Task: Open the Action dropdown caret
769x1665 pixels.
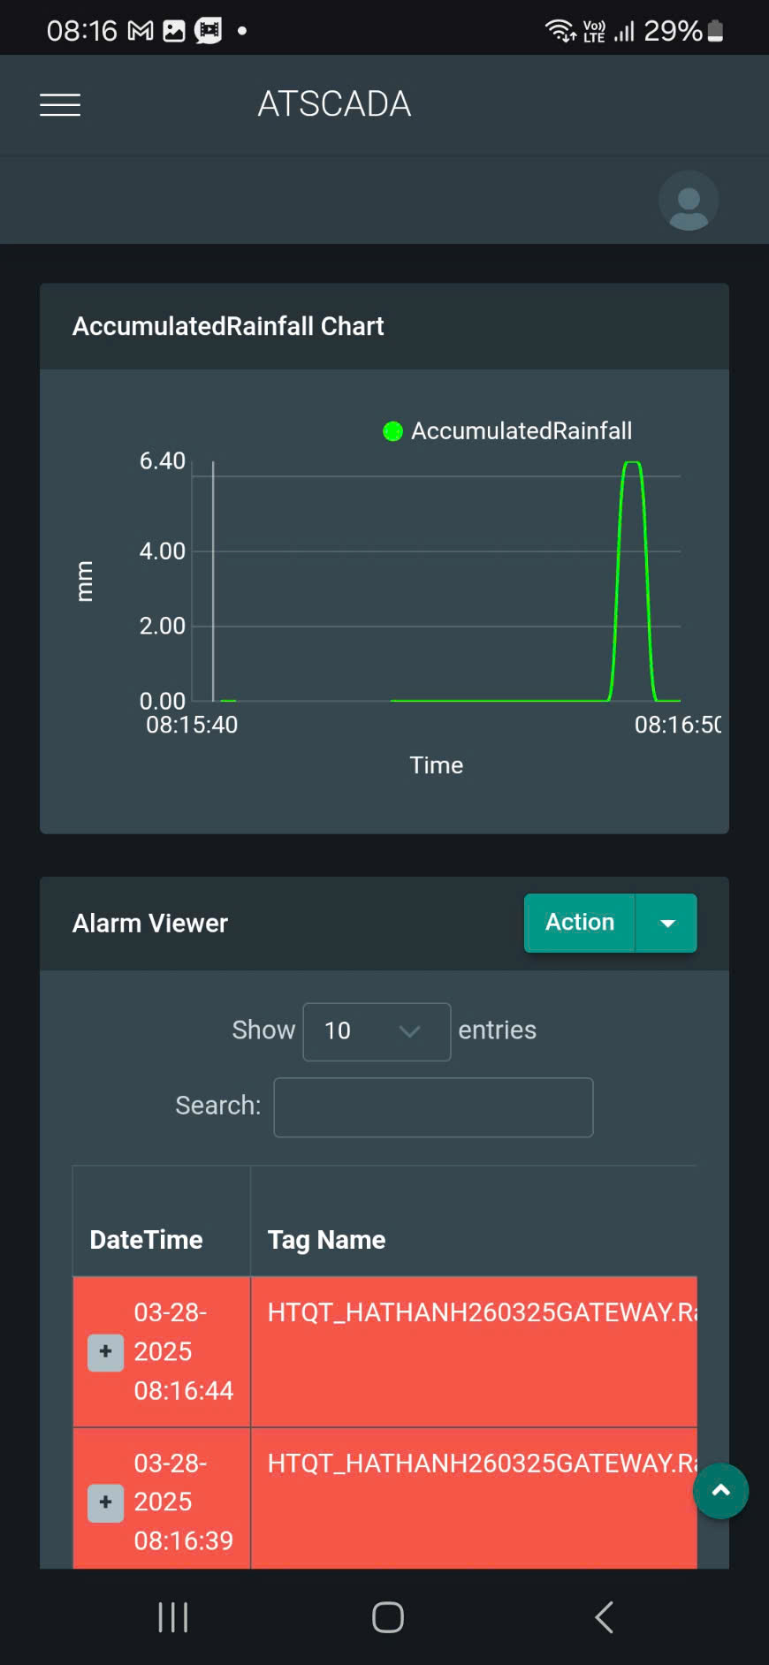Action: [667, 924]
